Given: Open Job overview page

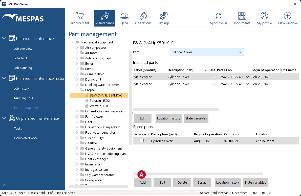Looking at the screenshot, I should click(x=23, y=48).
